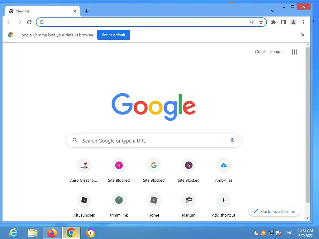Screen dimensions: 319x239
Task: Open the Action Center flag tray icon
Action: click(278, 233)
